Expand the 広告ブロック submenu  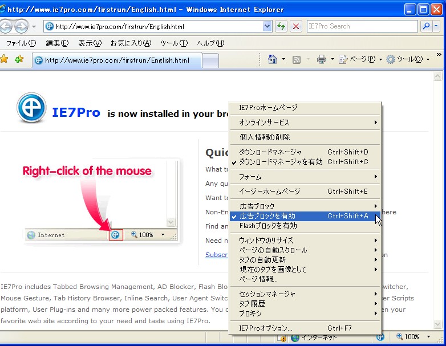(305, 206)
